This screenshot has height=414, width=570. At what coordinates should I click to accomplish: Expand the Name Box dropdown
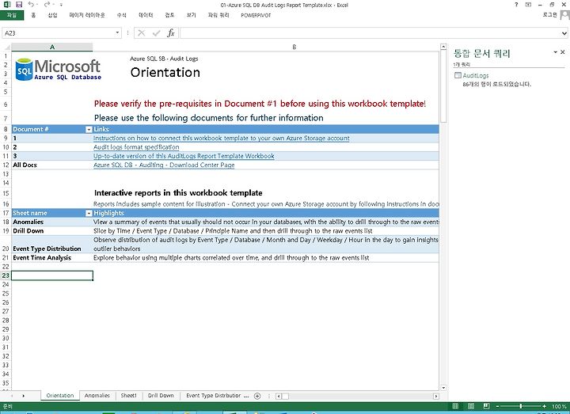[117, 32]
